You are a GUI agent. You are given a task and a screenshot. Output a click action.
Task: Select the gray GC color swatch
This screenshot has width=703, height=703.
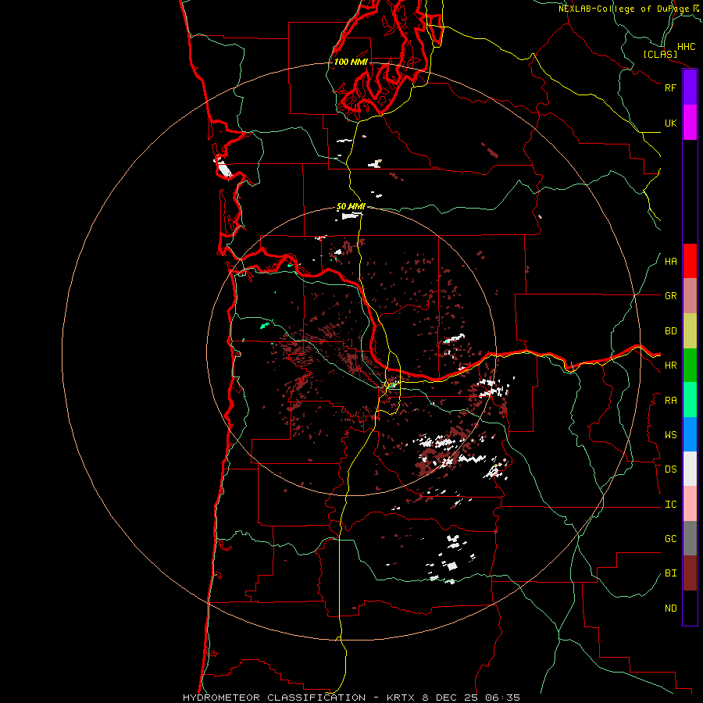pyautogui.click(x=690, y=538)
